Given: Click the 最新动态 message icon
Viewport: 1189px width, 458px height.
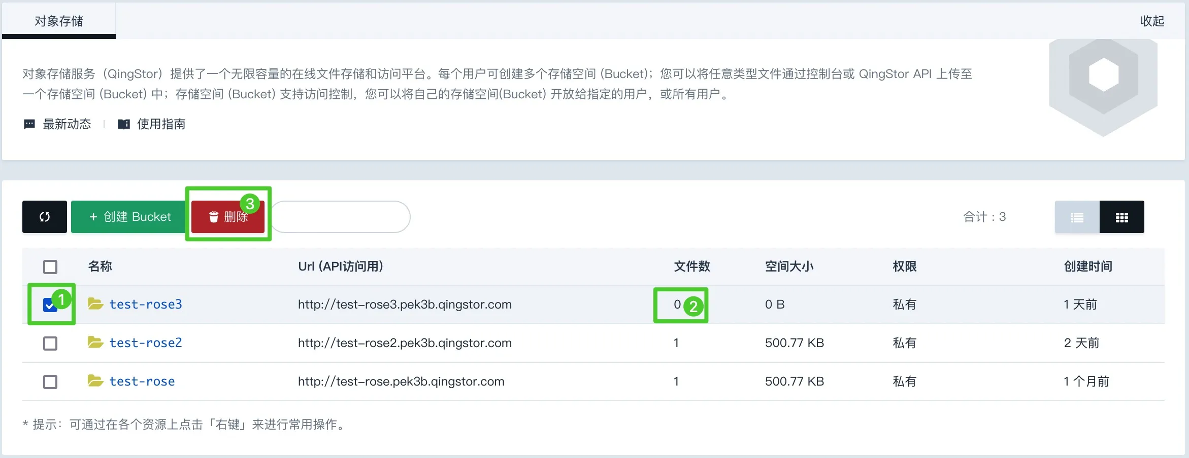Looking at the screenshot, I should (29, 124).
